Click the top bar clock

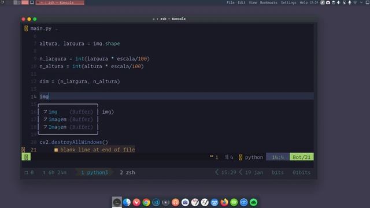pos(314,2)
